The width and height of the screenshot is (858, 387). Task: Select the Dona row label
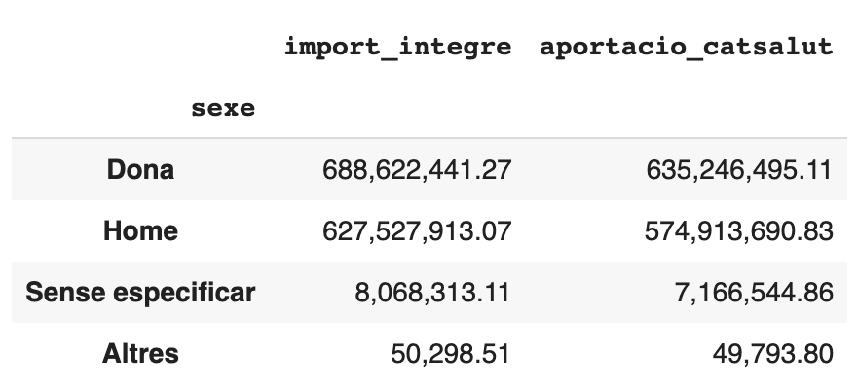(x=140, y=169)
